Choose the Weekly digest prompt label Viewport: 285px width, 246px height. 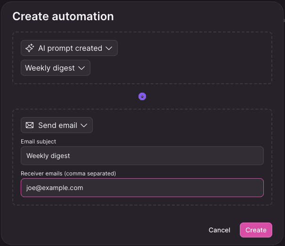tap(50, 68)
